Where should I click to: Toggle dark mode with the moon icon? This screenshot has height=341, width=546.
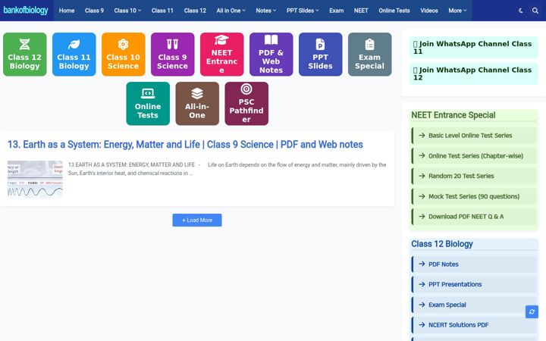point(521,11)
